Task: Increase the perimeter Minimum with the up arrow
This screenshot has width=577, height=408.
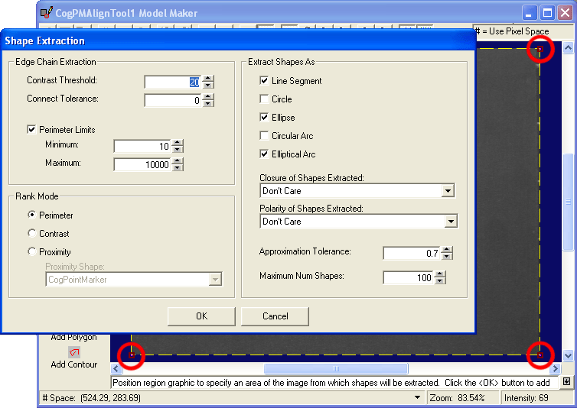Action: [x=178, y=143]
